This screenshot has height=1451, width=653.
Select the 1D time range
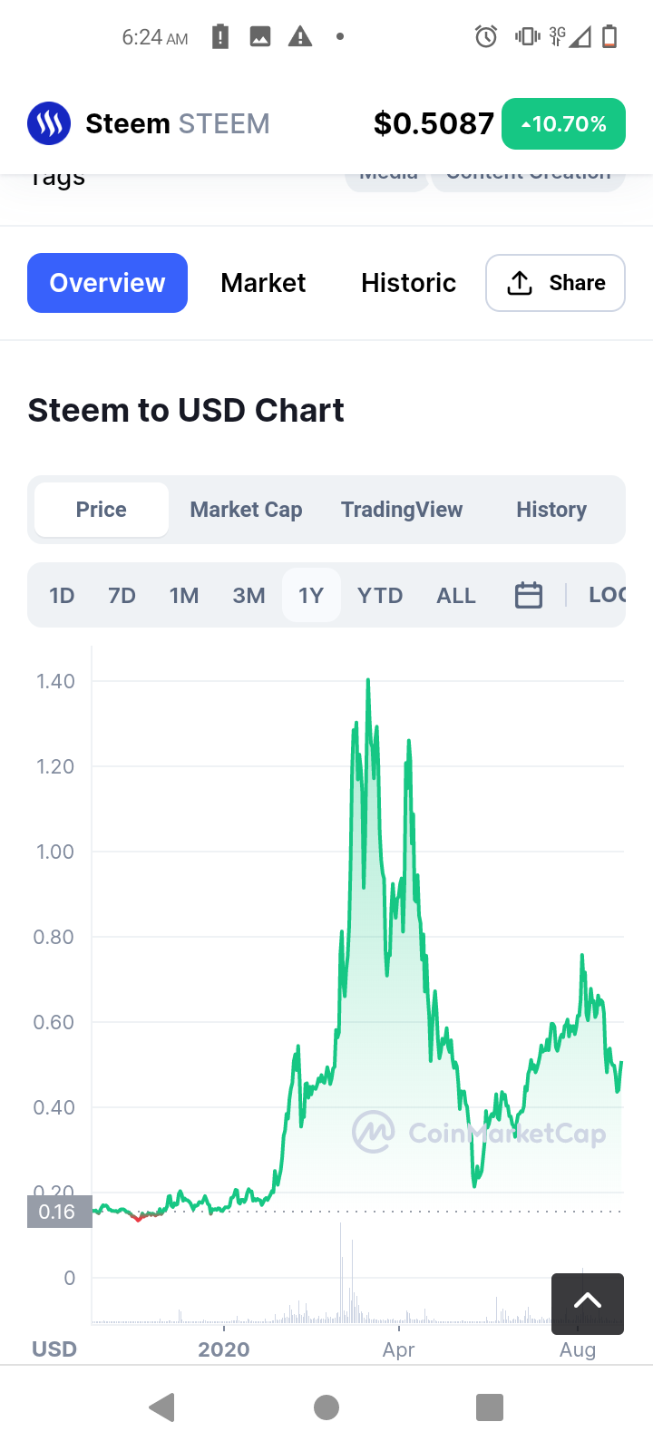click(62, 596)
